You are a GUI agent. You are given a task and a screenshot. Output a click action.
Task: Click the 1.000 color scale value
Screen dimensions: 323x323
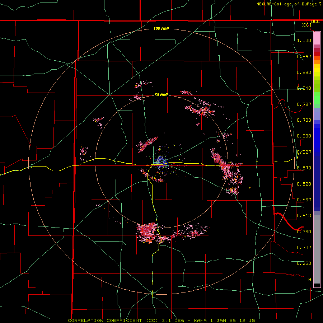(x=304, y=40)
